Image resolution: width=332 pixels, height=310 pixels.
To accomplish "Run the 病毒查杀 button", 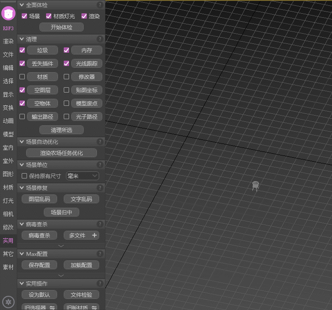I will 39,235.
